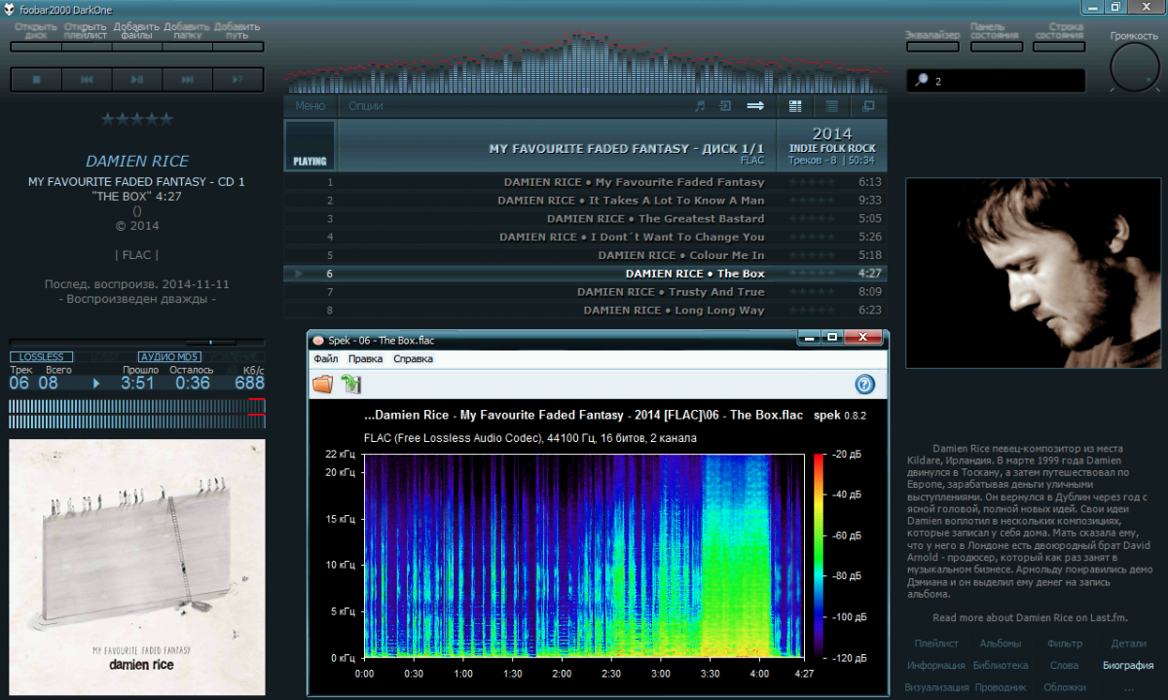The image size is (1168, 700).
Task: Skip to the previous track
Action: 87,80
